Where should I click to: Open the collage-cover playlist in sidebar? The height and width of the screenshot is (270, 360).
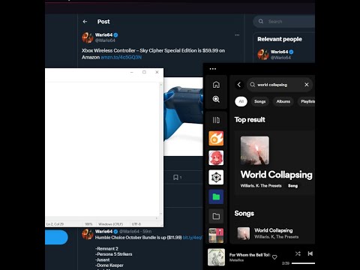coord(216,235)
